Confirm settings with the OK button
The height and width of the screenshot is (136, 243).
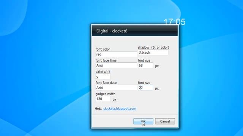[143, 121]
